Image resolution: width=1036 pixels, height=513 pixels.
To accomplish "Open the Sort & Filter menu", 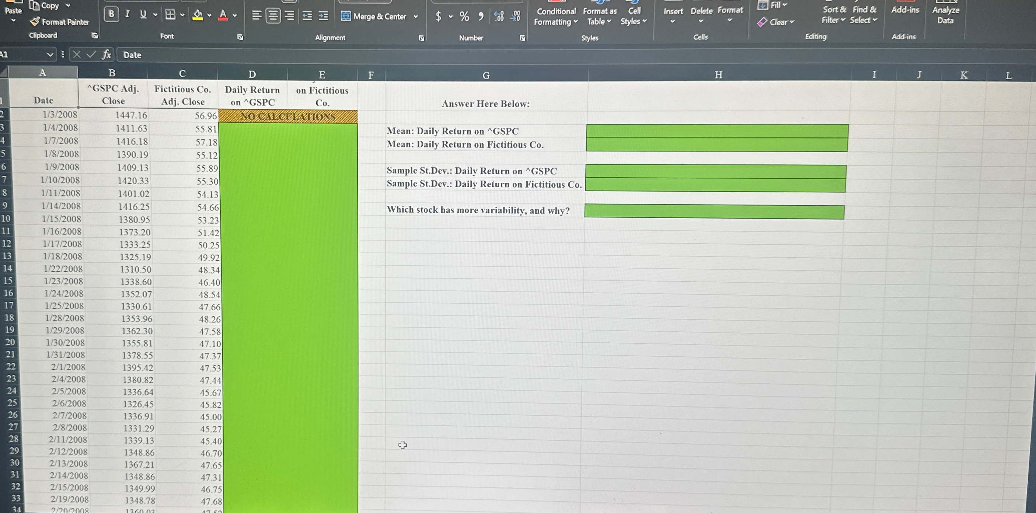I will tap(834, 14).
